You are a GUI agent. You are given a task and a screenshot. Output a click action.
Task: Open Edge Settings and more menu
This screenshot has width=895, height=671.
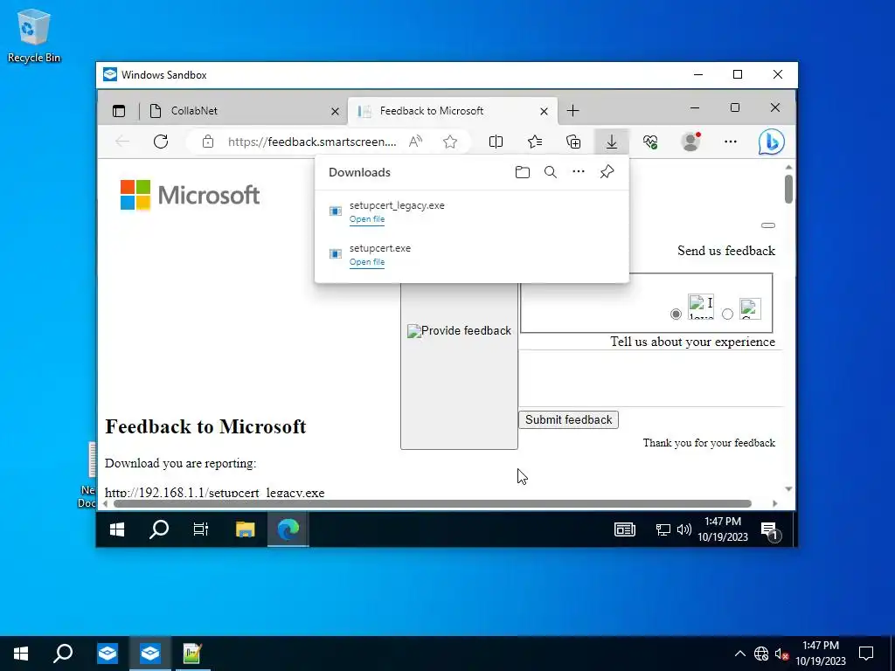point(731,142)
